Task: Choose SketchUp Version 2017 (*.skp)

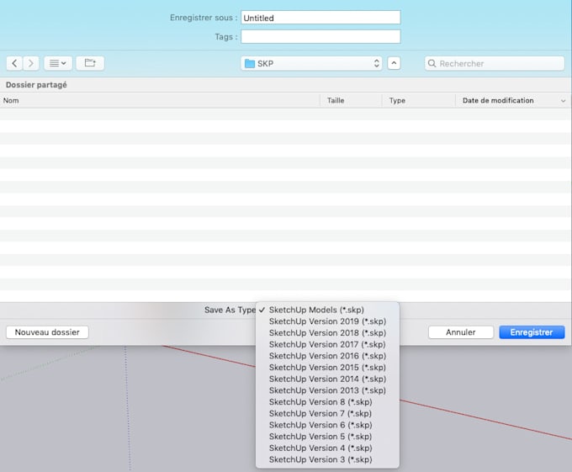Action: point(327,344)
